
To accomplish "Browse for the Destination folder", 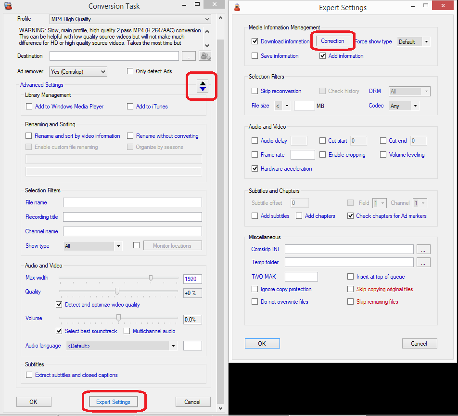I will coord(189,56).
